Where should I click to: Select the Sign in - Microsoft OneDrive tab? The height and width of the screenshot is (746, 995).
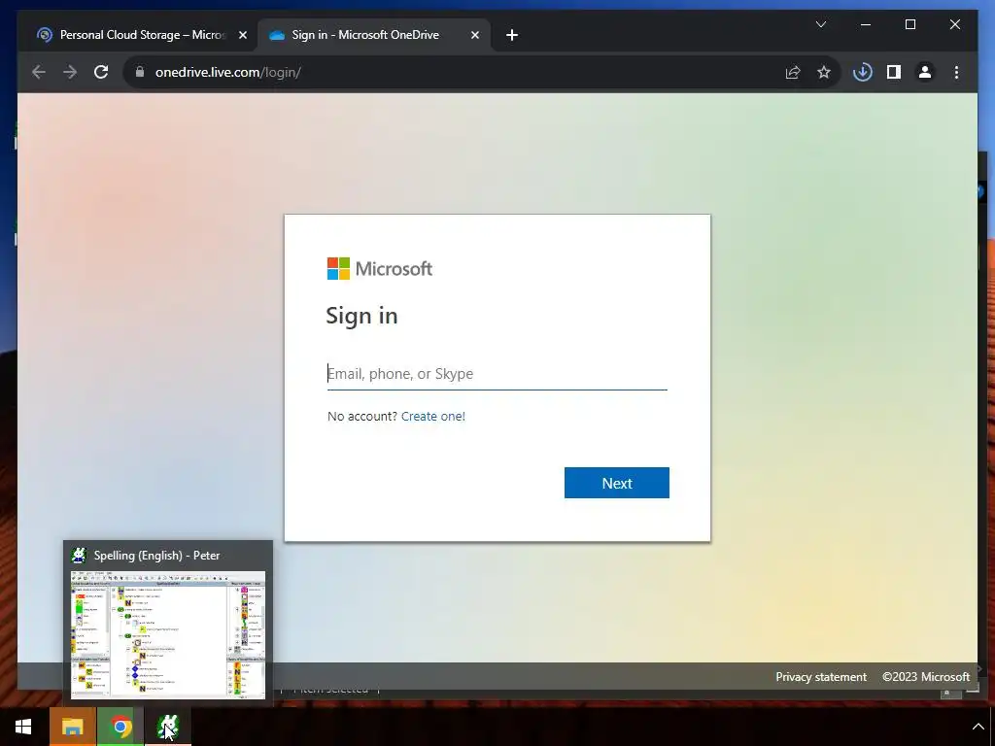click(374, 35)
